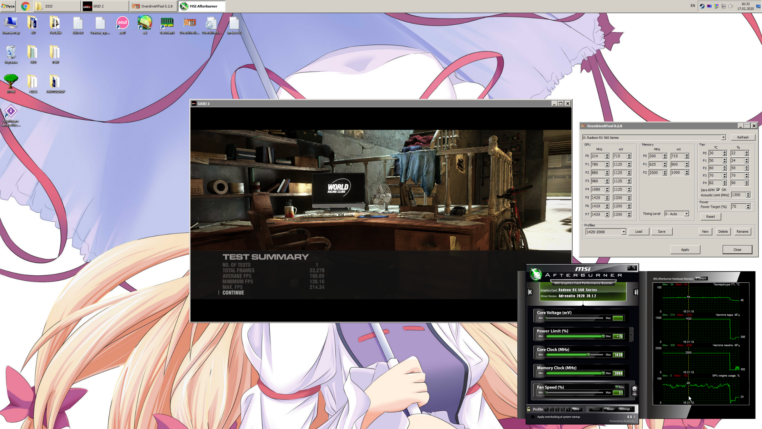Toggle Fan Speed Auto mode

620,387
